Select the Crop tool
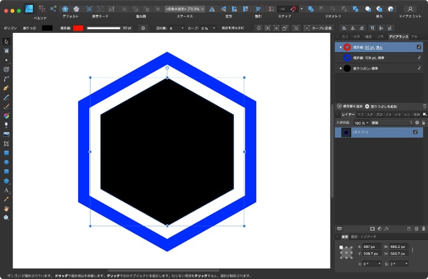The image size is (428, 279). pyautogui.click(x=6, y=143)
